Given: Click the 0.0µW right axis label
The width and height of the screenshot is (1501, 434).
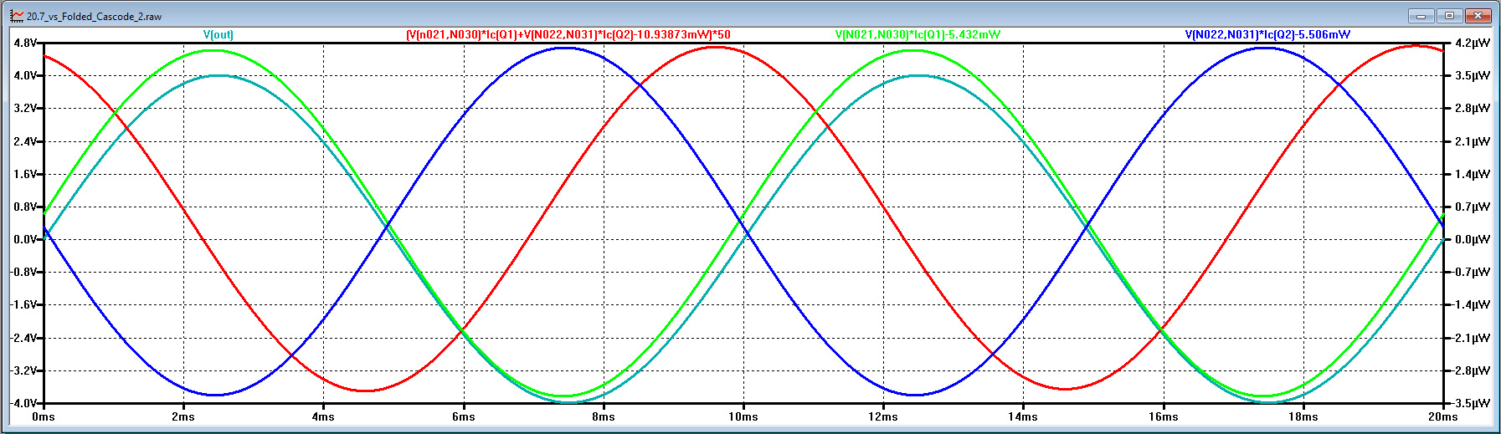Looking at the screenshot, I should click(1473, 239).
